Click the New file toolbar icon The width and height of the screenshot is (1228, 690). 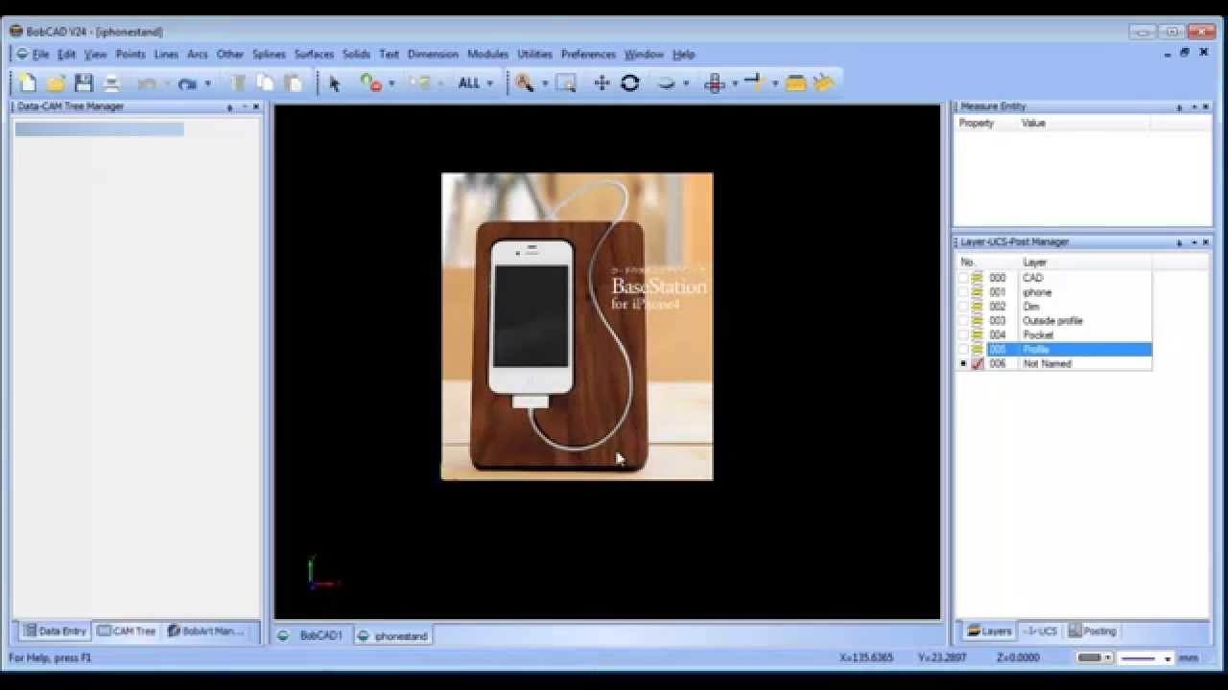click(27, 83)
